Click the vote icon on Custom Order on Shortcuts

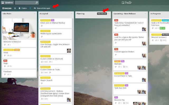pos(42,62)
